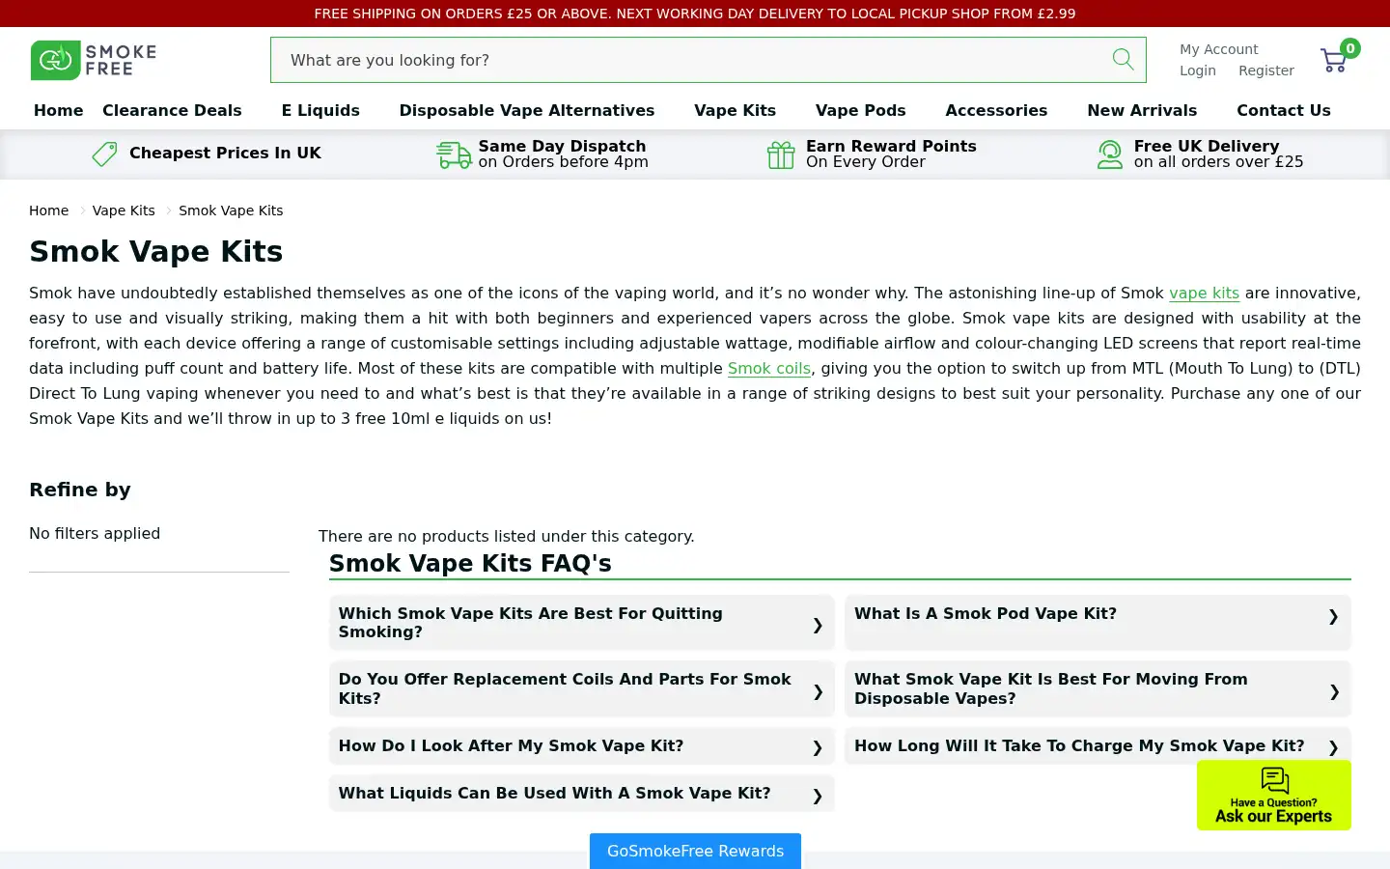The image size is (1390, 869).
Task: Expand 'Do You Offer Replacement Coils' FAQ
Action: point(581,689)
